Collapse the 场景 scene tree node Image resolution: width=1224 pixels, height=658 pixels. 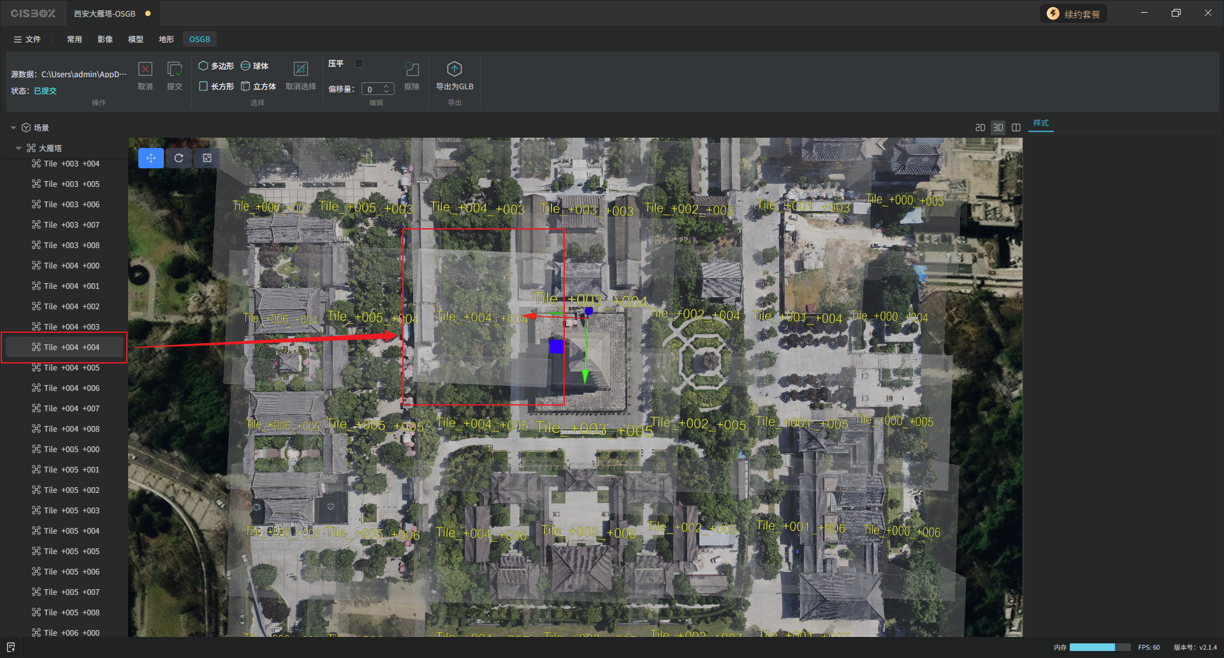(x=13, y=128)
